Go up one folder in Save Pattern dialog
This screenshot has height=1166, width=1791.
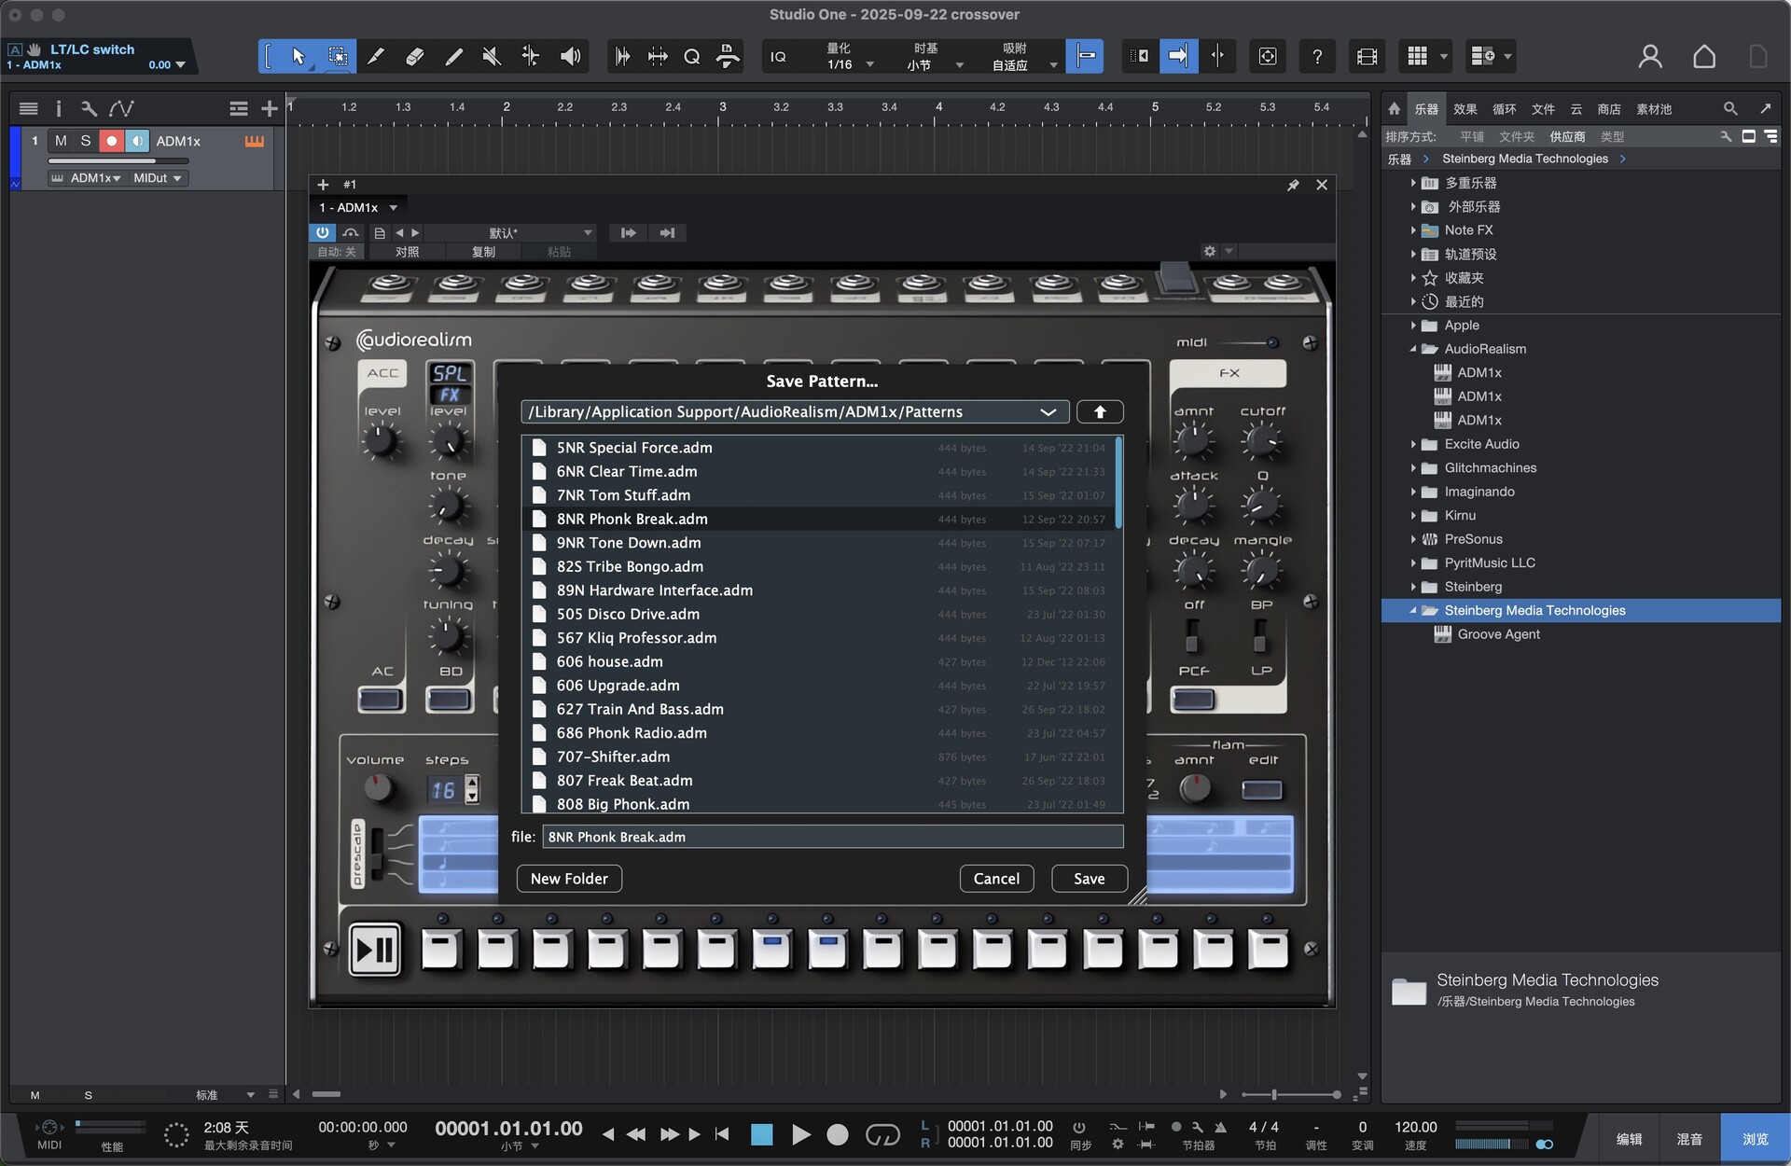[1100, 411]
